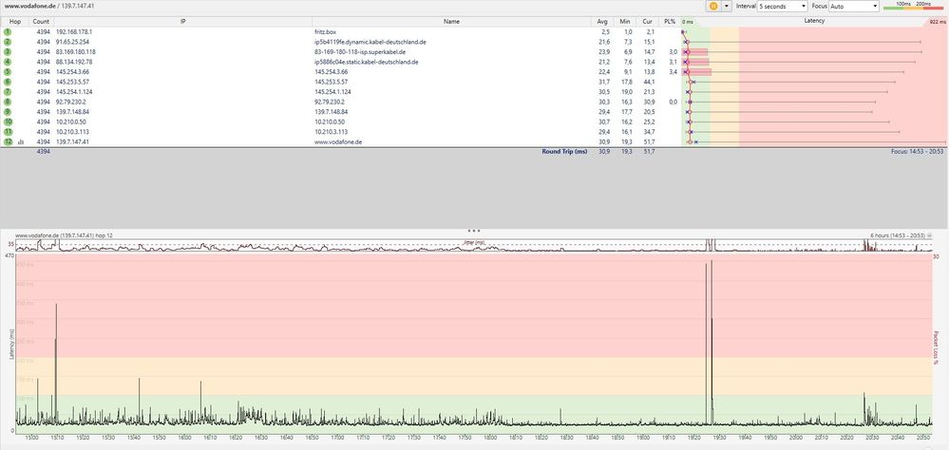949x450 pixels.
Task: Sort by the Hop column header
Action: 14,21
